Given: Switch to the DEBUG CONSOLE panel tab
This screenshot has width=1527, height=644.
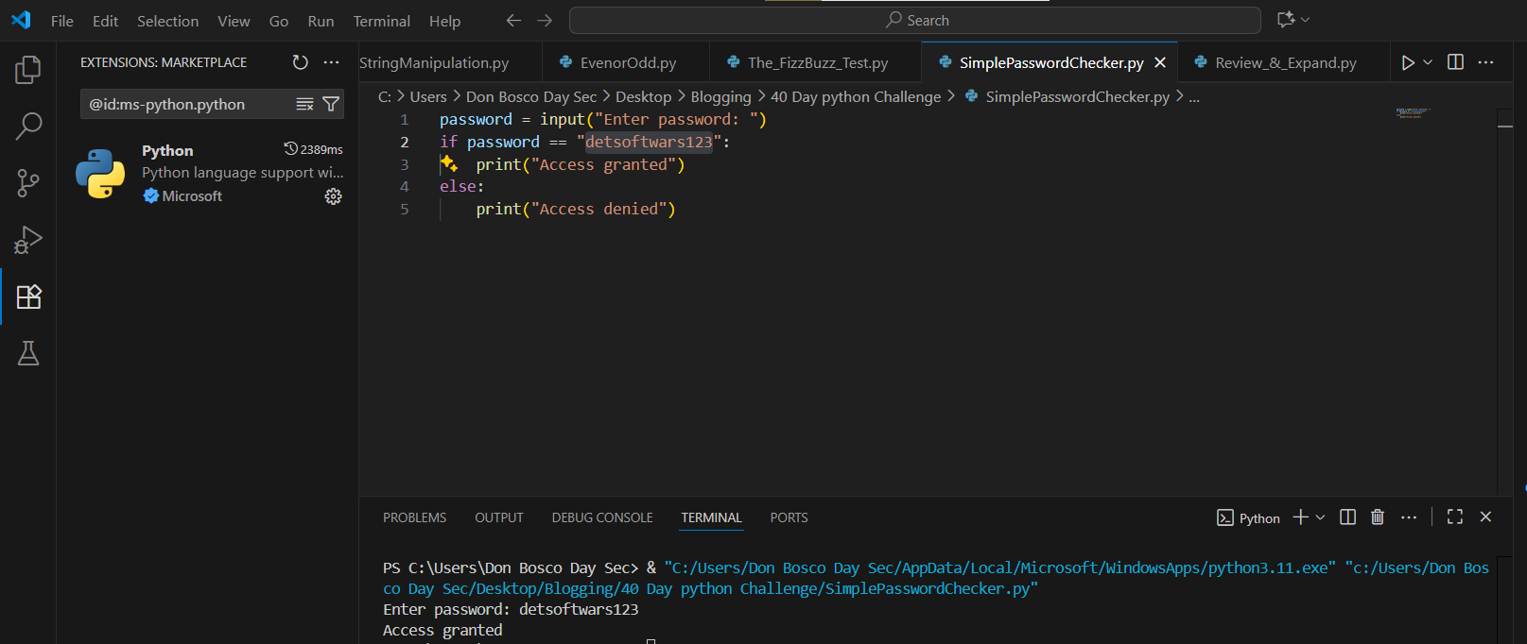Looking at the screenshot, I should 602,517.
